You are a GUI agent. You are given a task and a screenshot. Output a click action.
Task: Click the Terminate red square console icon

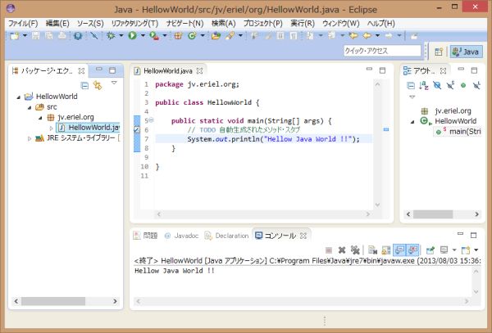pos(329,250)
